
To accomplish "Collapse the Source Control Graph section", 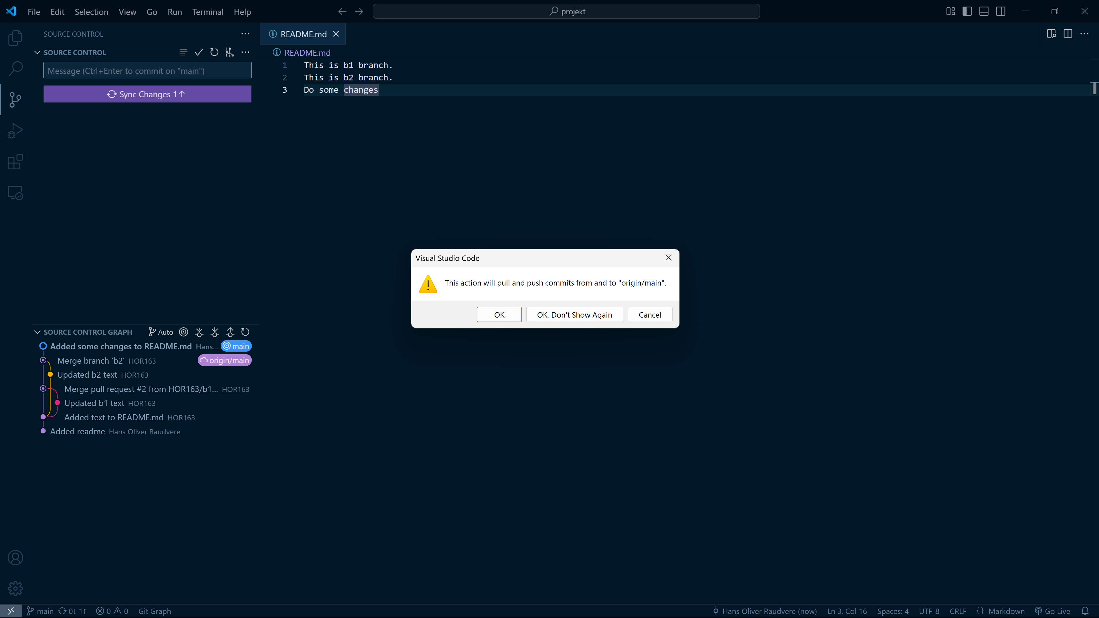I will pos(37,332).
